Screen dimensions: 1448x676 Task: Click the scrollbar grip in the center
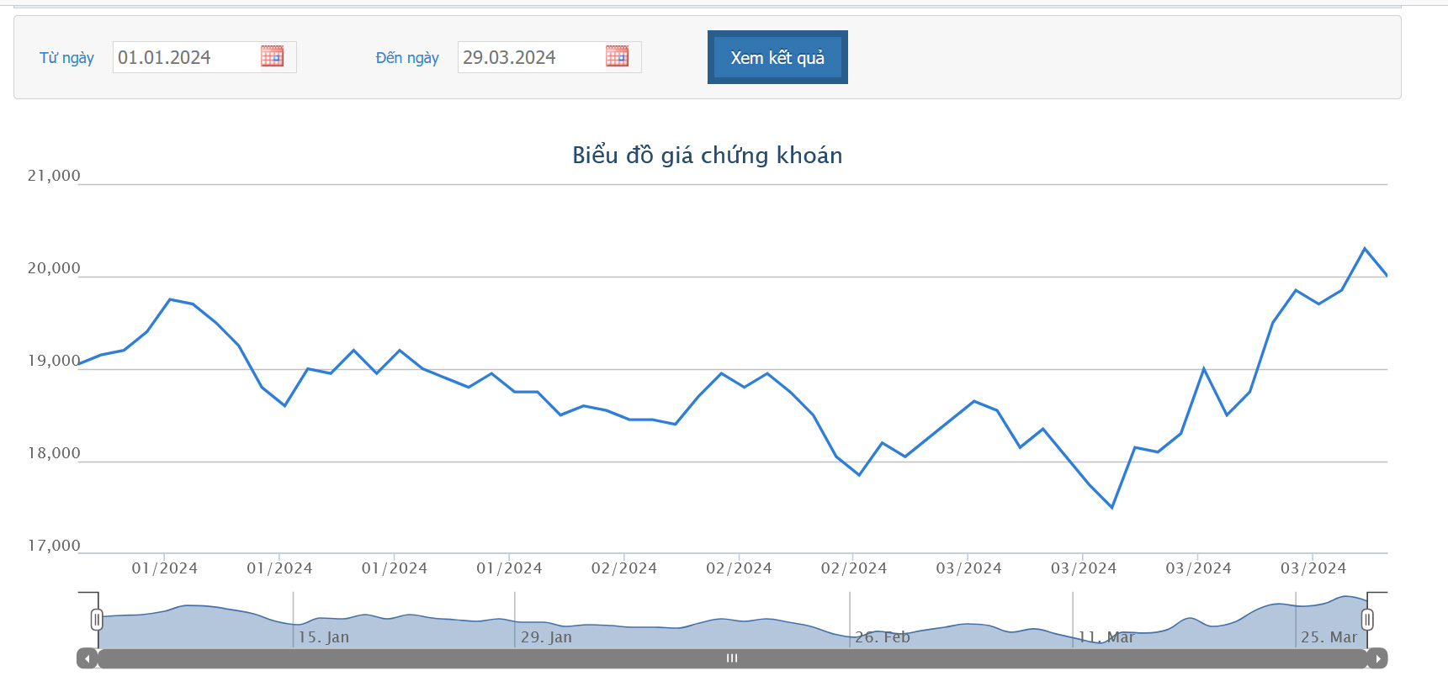point(732,658)
